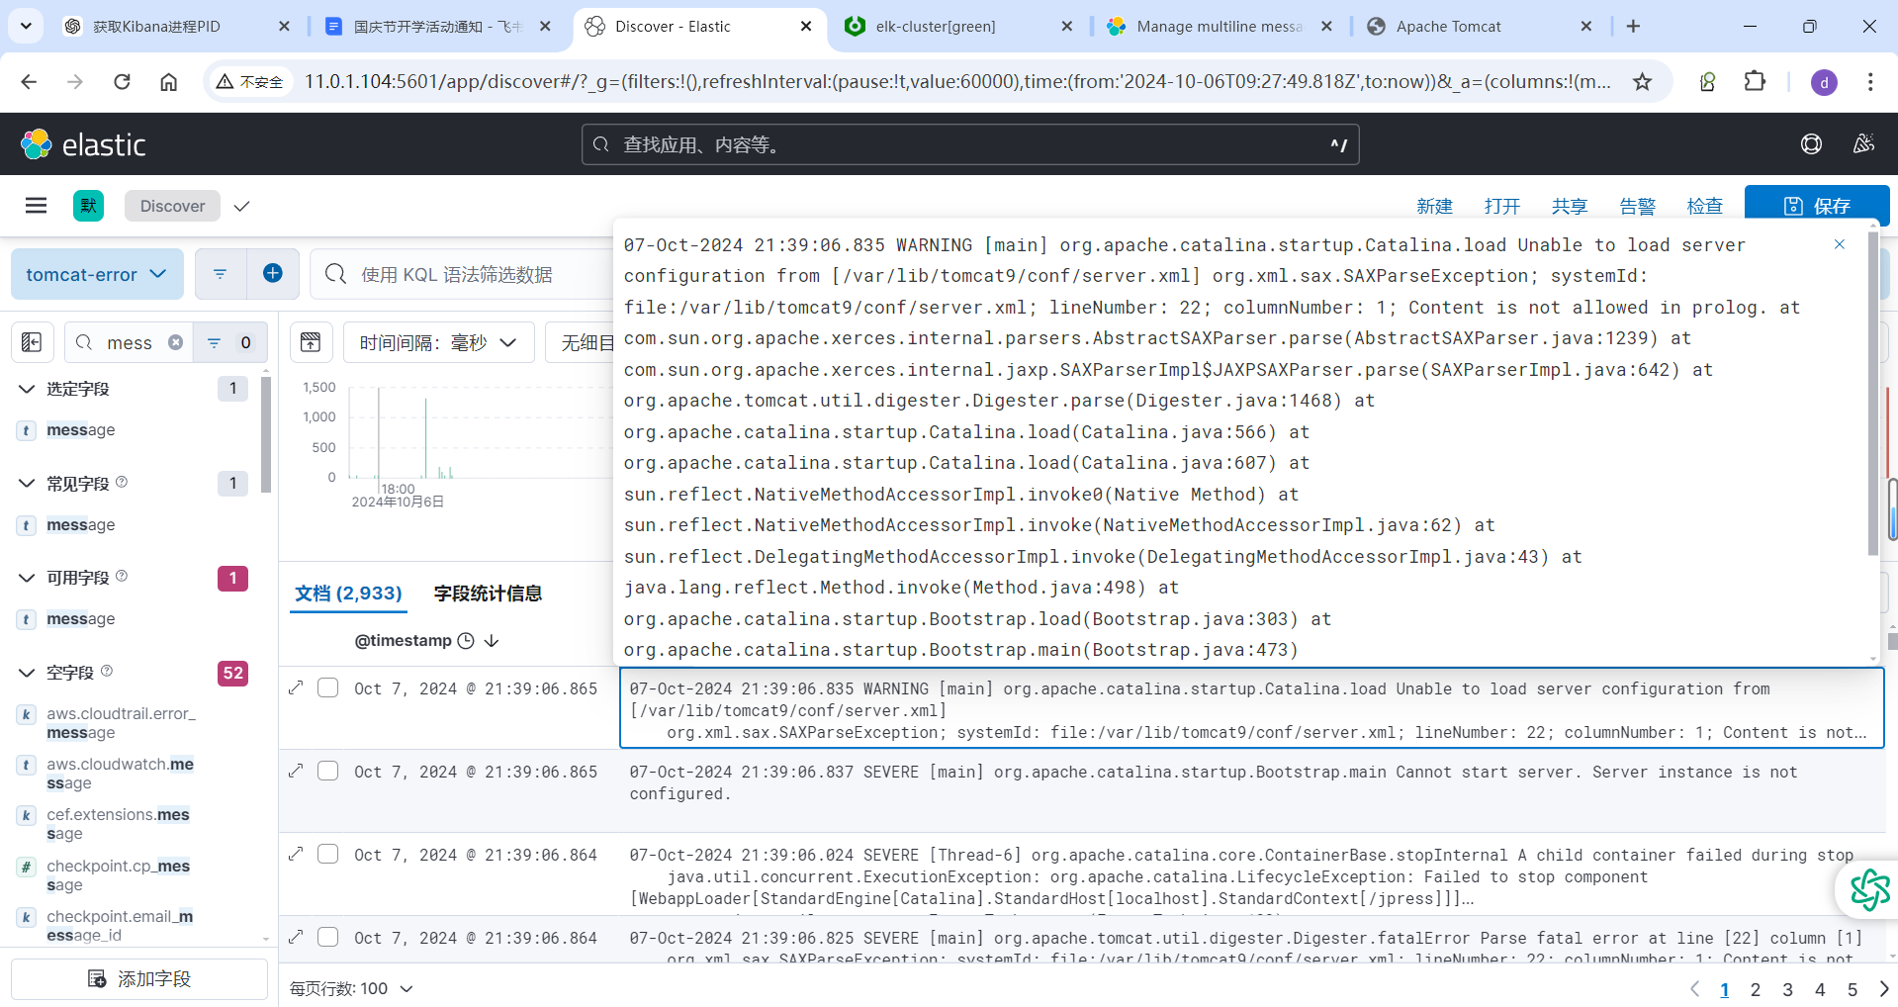Expand the 21:39:06.864 Thread-6 document row
Screen dimensions: 1898x1007
296,854
